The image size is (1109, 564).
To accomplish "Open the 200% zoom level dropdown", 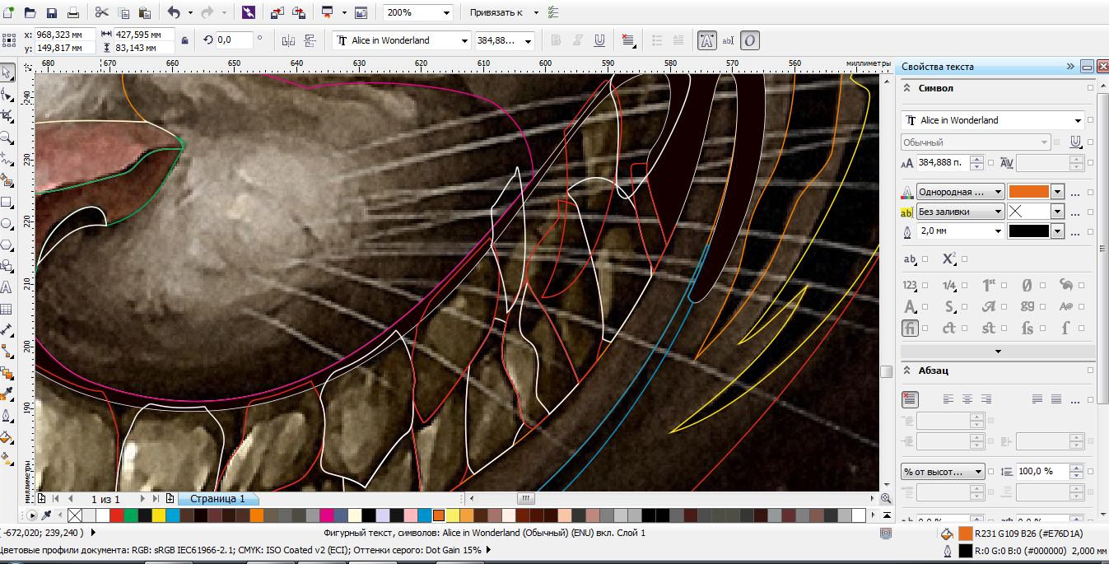I will (x=446, y=12).
